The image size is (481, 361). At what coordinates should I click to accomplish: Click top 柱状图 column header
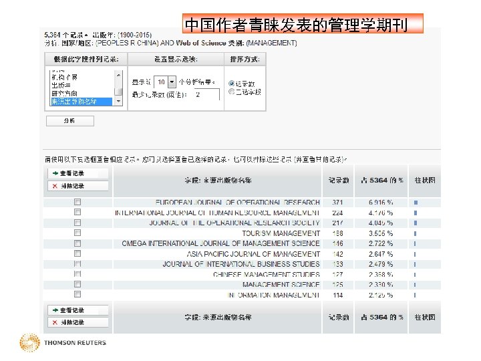(x=425, y=180)
